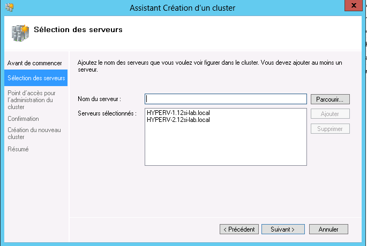Select HYPERV-1.12si-lab.local in the server list

(178, 113)
